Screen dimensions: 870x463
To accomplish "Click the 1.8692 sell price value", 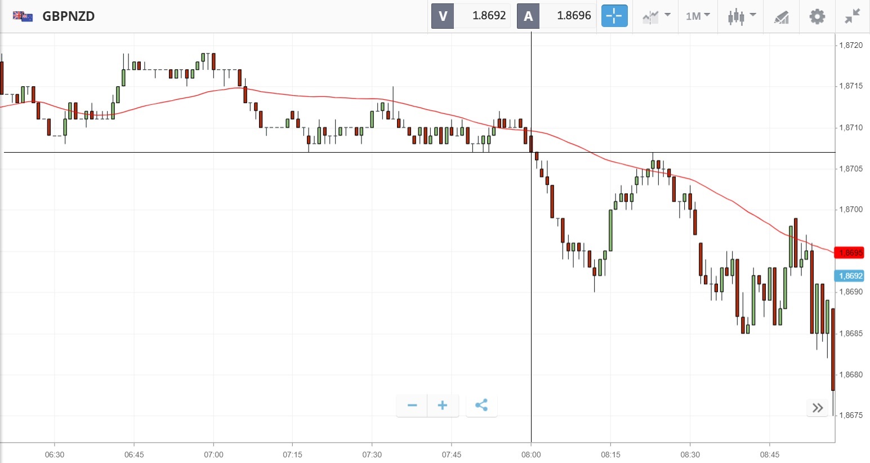I will pyautogui.click(x=489, y=16).
